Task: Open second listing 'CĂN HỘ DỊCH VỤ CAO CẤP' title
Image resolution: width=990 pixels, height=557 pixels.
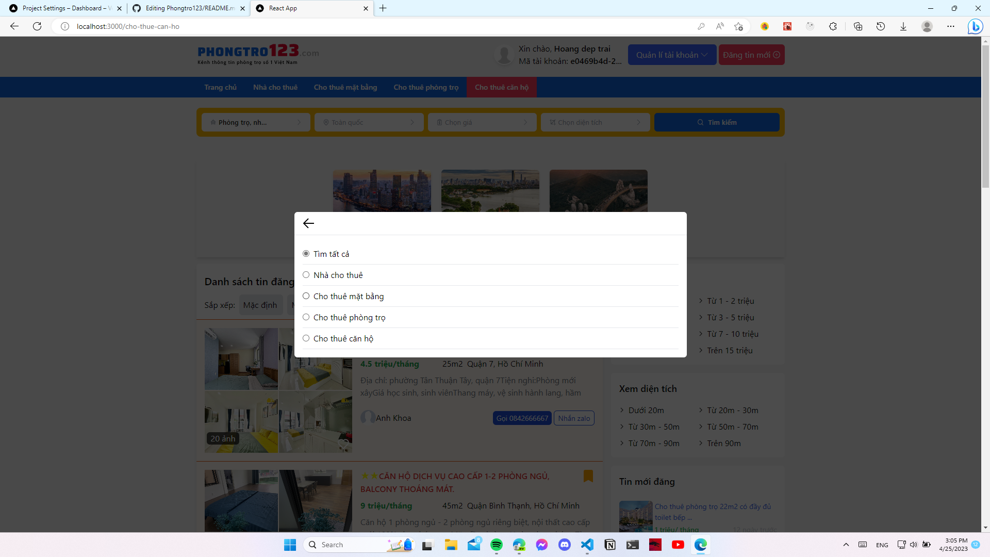Action: (x=455, y=482)
